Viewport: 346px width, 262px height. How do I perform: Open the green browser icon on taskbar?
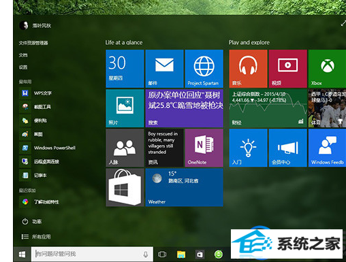click(219, 255)
